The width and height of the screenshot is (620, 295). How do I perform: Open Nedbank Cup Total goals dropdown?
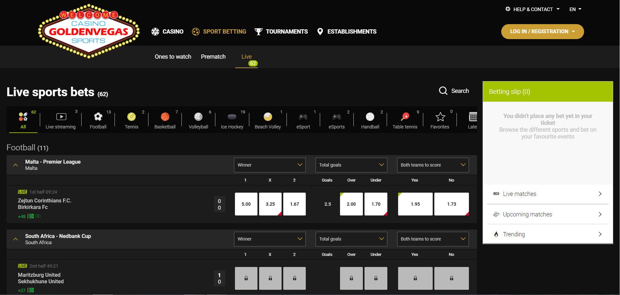click(351, 239)
